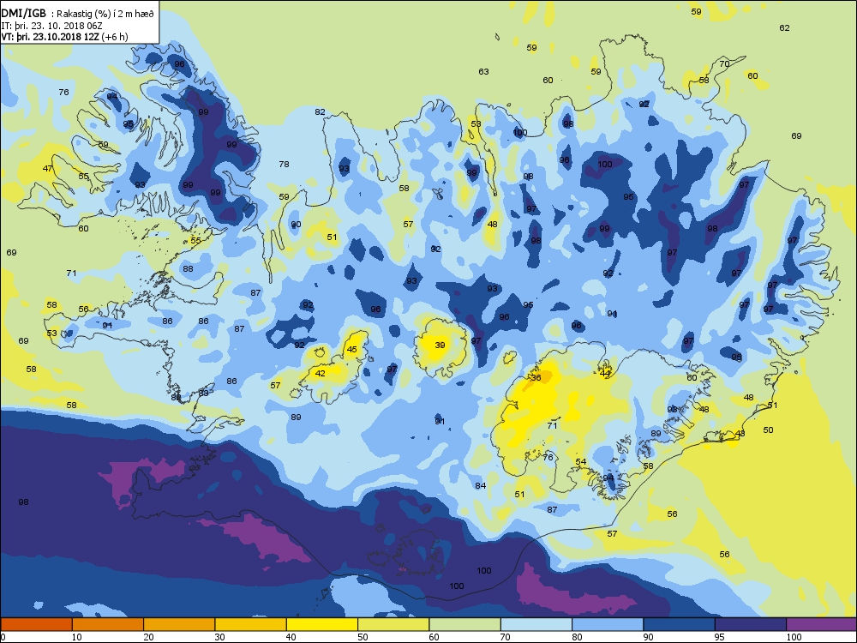
Task: Click the map value '36' in the yellow area
Action: pos(536,378)
